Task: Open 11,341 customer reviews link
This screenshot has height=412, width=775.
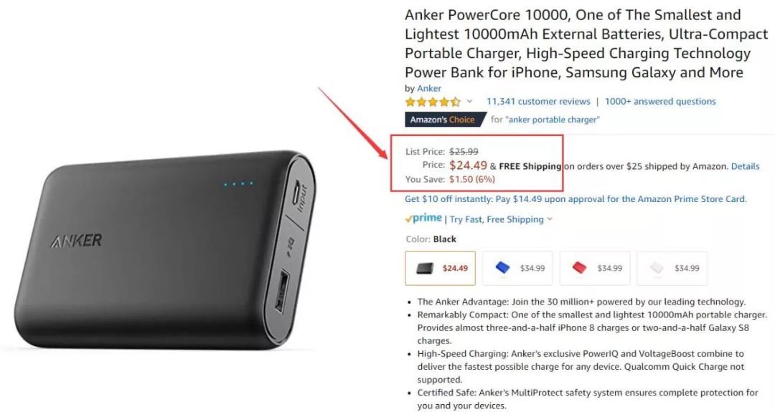Action: point(538,102)
